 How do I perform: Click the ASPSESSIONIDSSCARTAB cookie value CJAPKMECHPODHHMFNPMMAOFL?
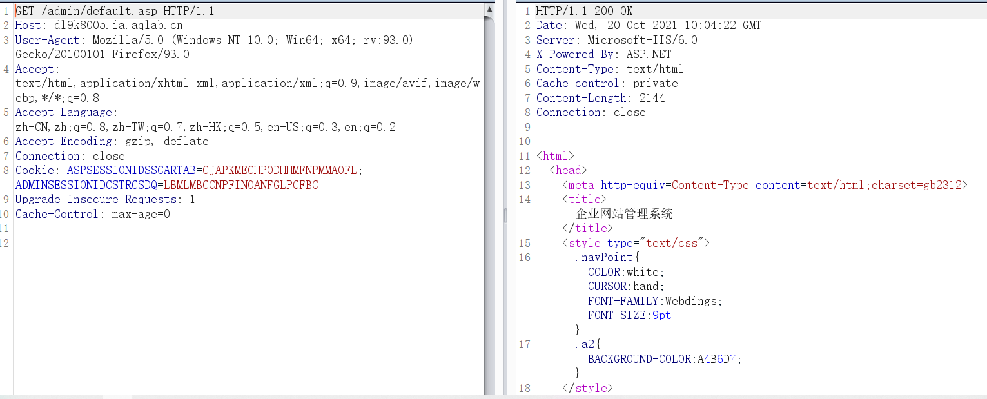[280, 170]
